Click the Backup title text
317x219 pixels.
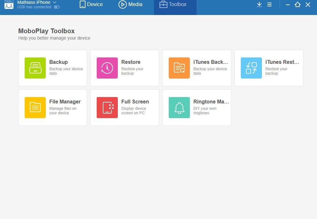click(58, 62)
